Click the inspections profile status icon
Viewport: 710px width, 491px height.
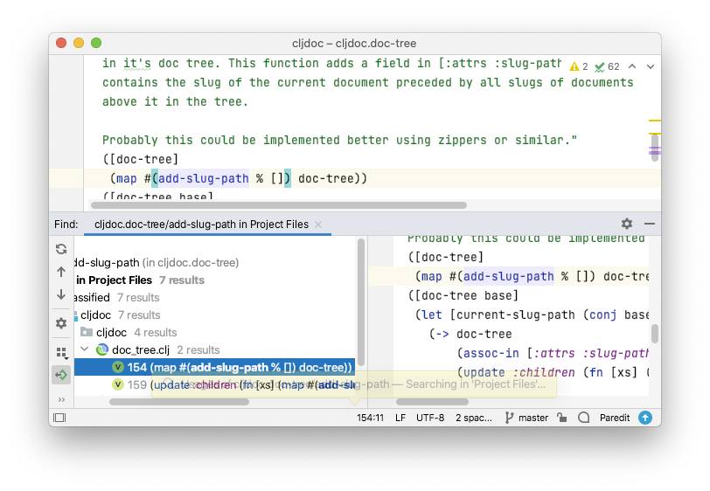(584, 418)
